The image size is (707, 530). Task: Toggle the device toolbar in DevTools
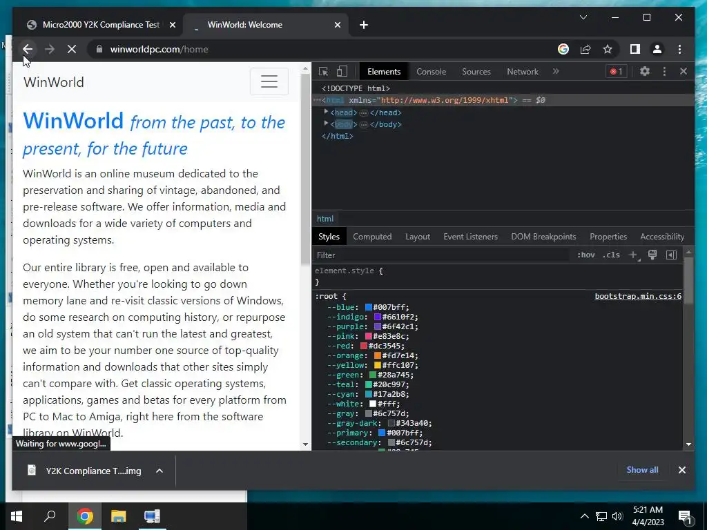point(342,71)
